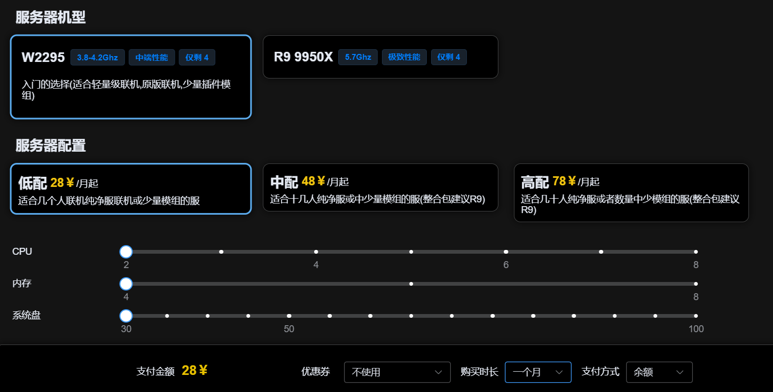Select the W2295 server model card

[x=131, y=77]
